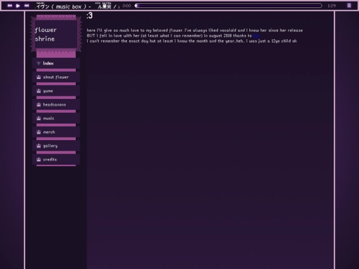The width and height of the screenshot is (359, 269).
Task: Click the crown icon beside gallery
Action: [39, 145]
